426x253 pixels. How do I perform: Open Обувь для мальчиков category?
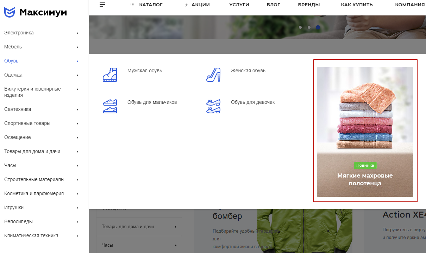[152, 102]
